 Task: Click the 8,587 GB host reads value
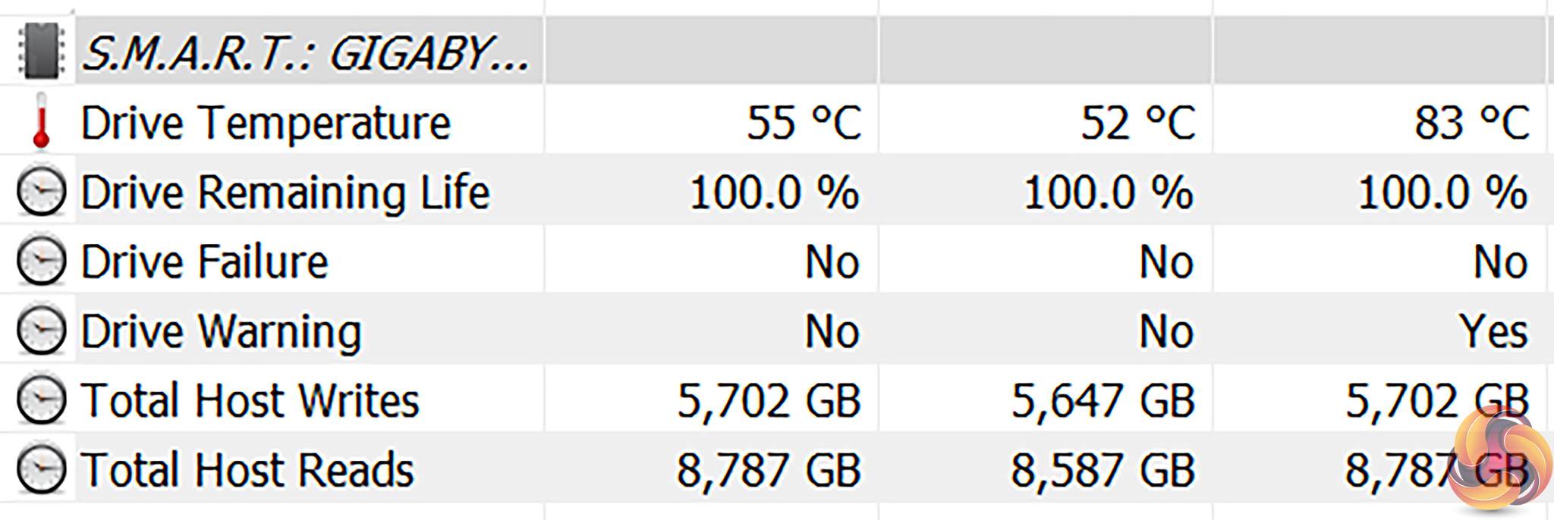(1103, 470)
